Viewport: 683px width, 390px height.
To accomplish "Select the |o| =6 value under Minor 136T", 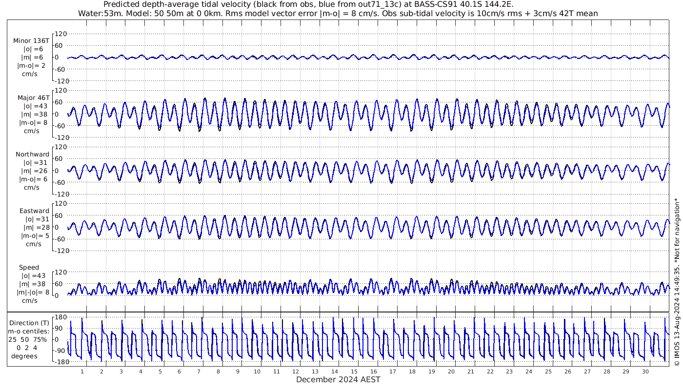I will [x=33, y=49].
